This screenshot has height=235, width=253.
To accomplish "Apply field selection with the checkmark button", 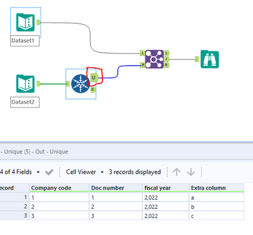I will pyautogui.click(x=49, y=172).
